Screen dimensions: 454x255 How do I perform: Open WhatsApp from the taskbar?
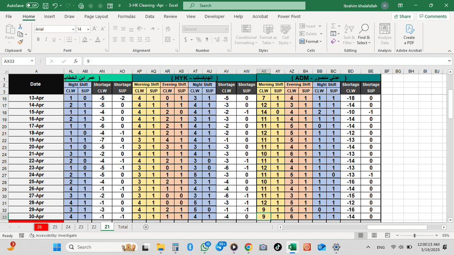coord(205,247)
